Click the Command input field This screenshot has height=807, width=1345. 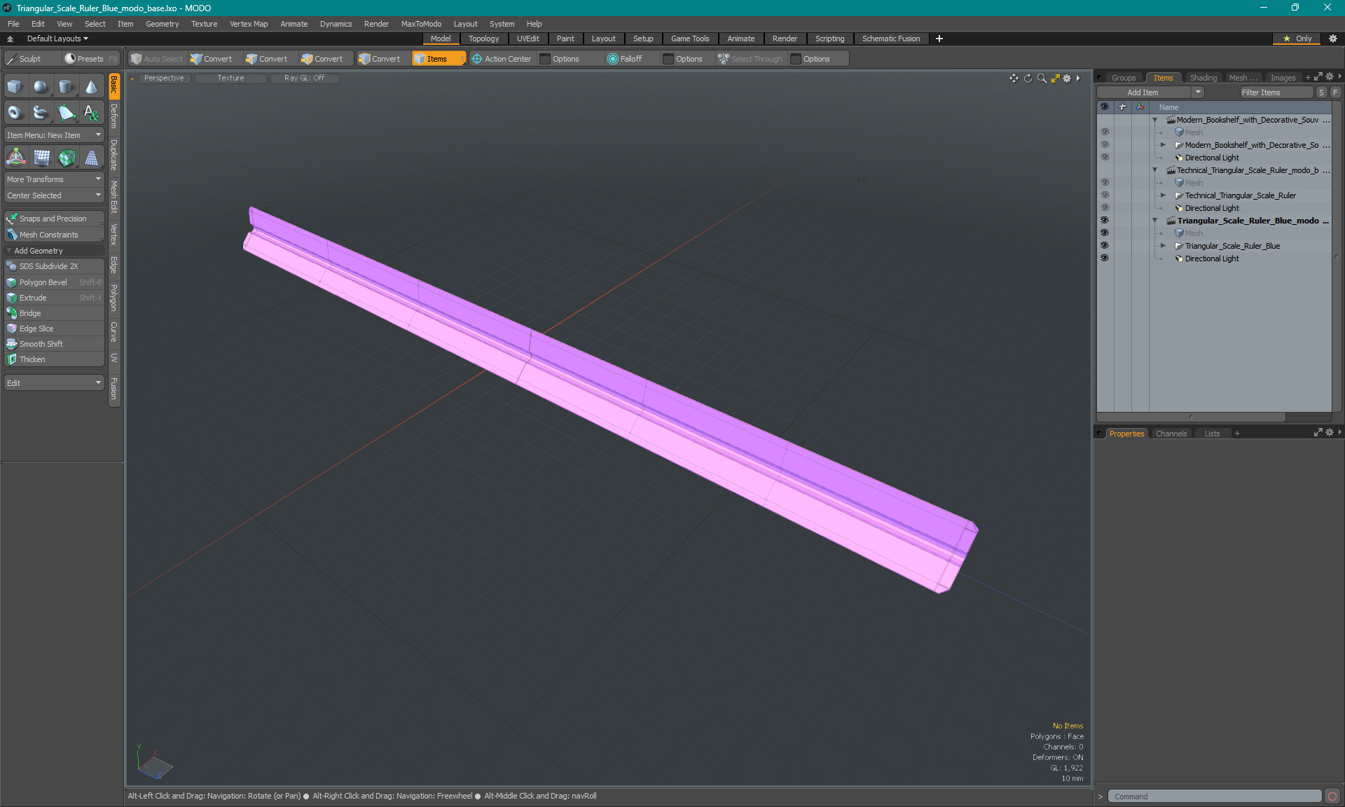(x=1215, y=796)
